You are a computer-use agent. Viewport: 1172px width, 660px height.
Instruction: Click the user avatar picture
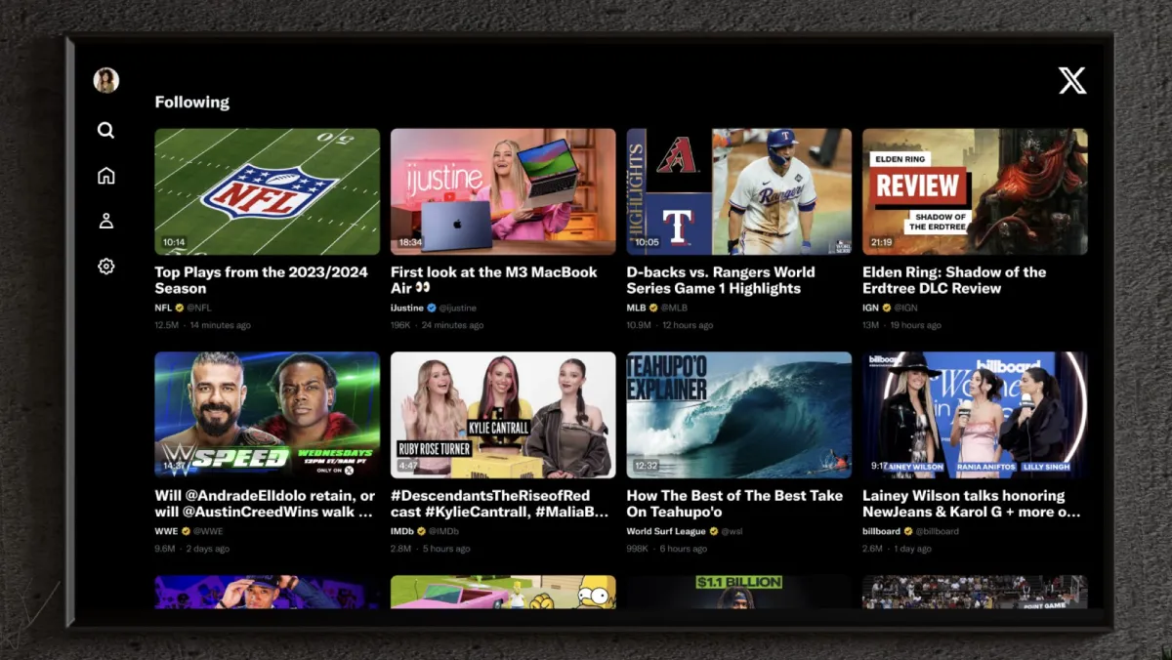(105, 80)
